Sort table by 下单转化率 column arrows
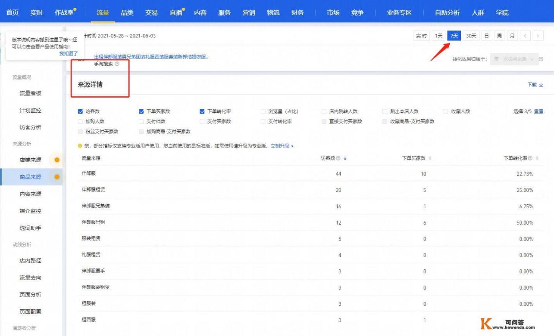This screenshot has height=336, width=554. (537, 158)
